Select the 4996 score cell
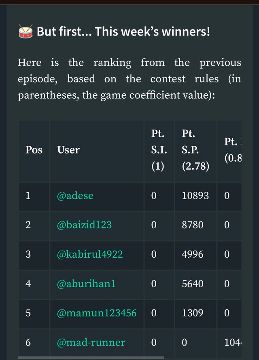259x360 pixels. coord(193,254)
